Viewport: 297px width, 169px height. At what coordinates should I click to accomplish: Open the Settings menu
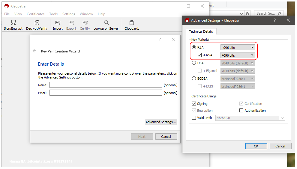pos(69,14)
